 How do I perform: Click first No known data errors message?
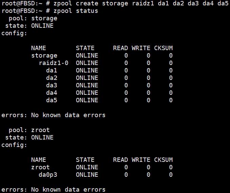click(68, 115)
